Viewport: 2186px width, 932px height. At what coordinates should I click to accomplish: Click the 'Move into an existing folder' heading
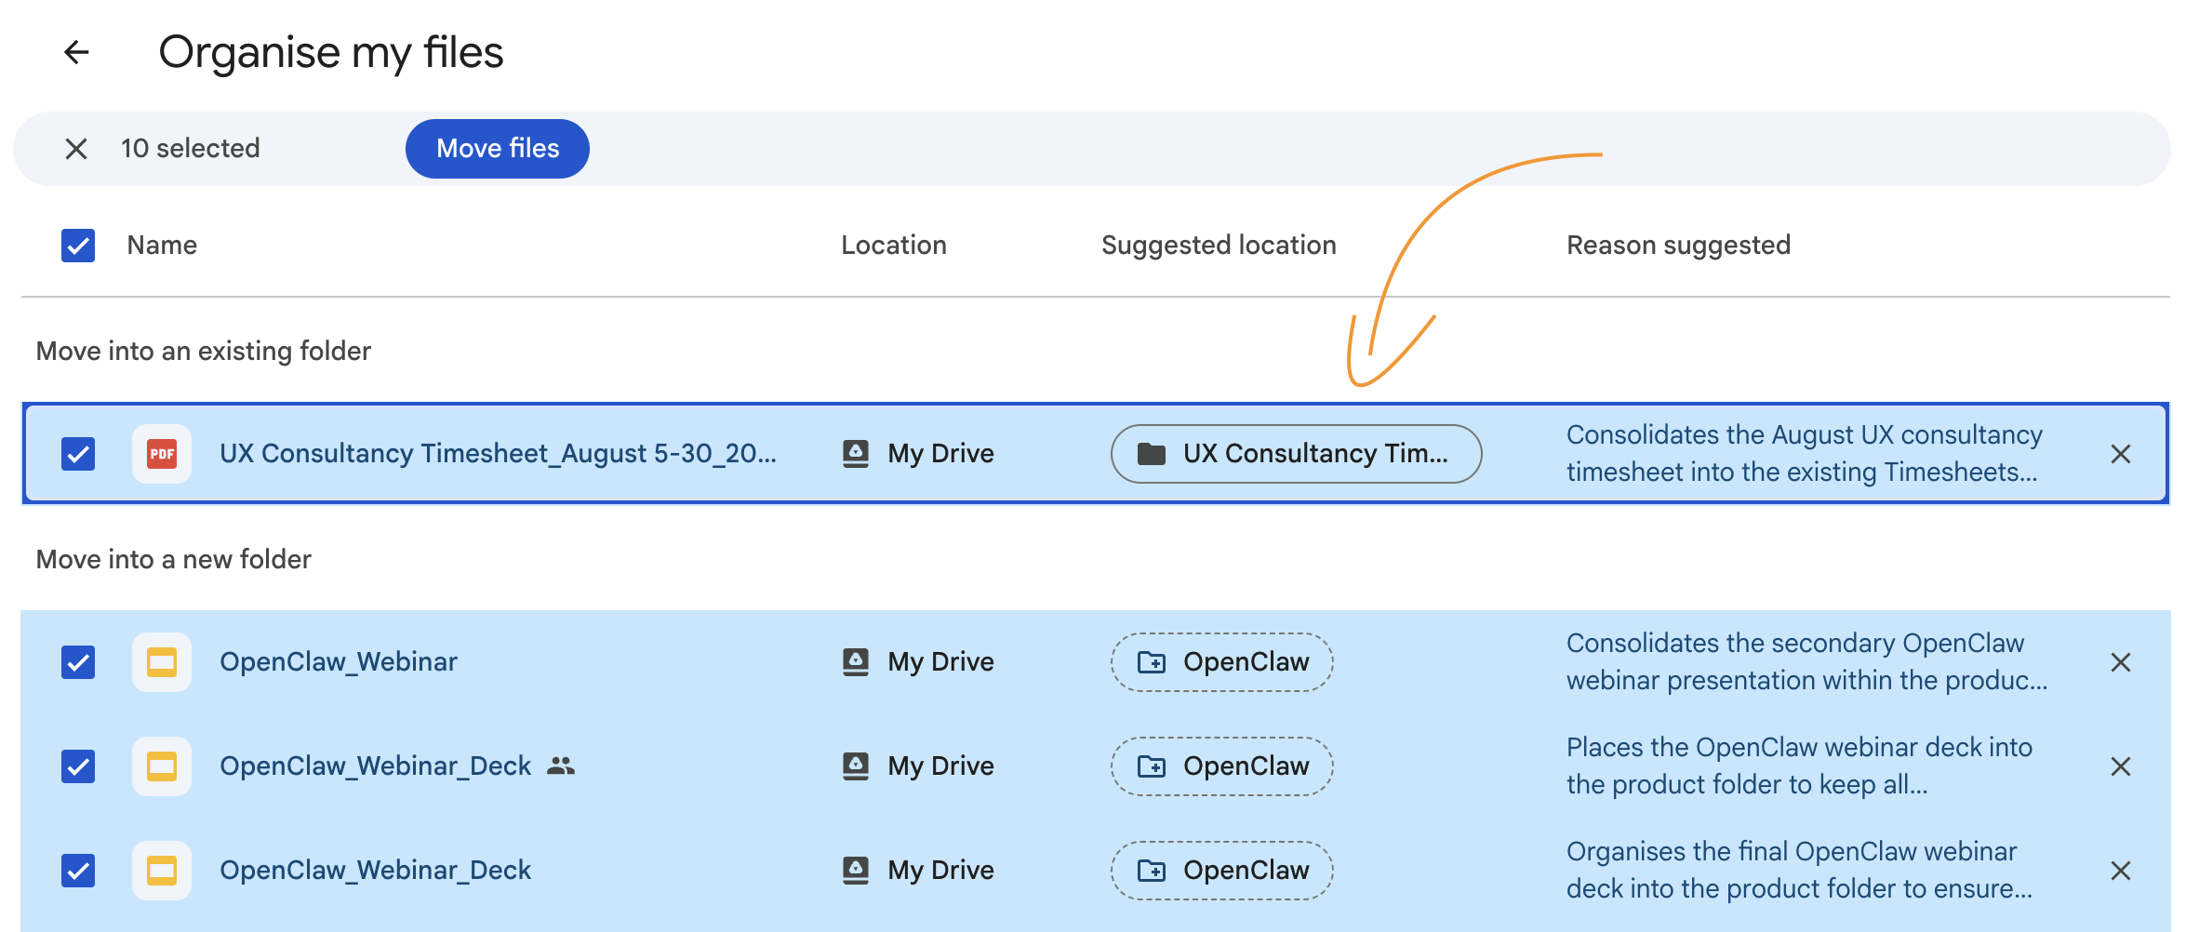pyautogui.click(x=204, y=352)
